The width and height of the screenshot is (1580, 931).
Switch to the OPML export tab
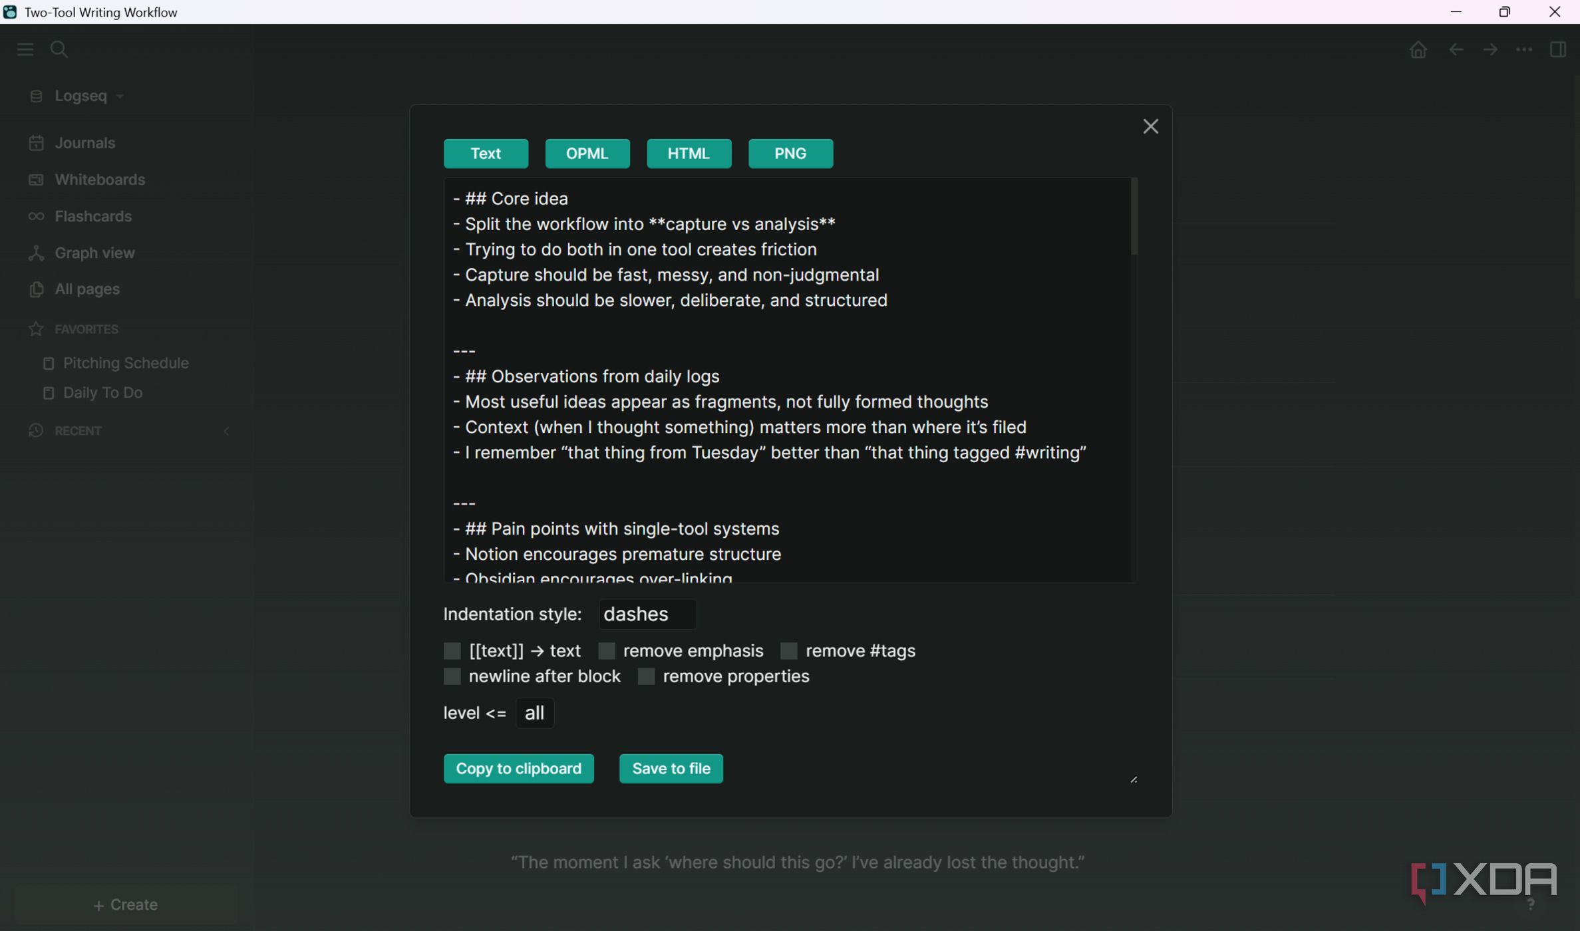tap(587, 154)
